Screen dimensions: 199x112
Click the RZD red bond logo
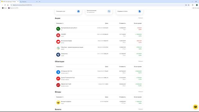58,85
